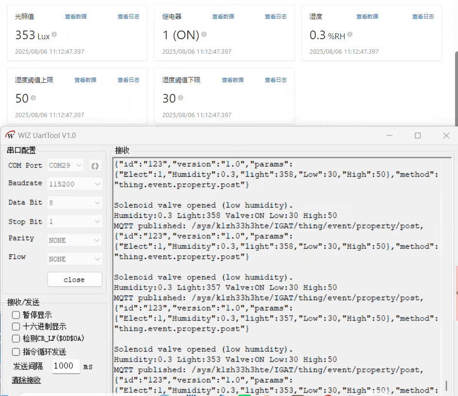
Task: Refresh COM port list icon
Action: [95, 166]
